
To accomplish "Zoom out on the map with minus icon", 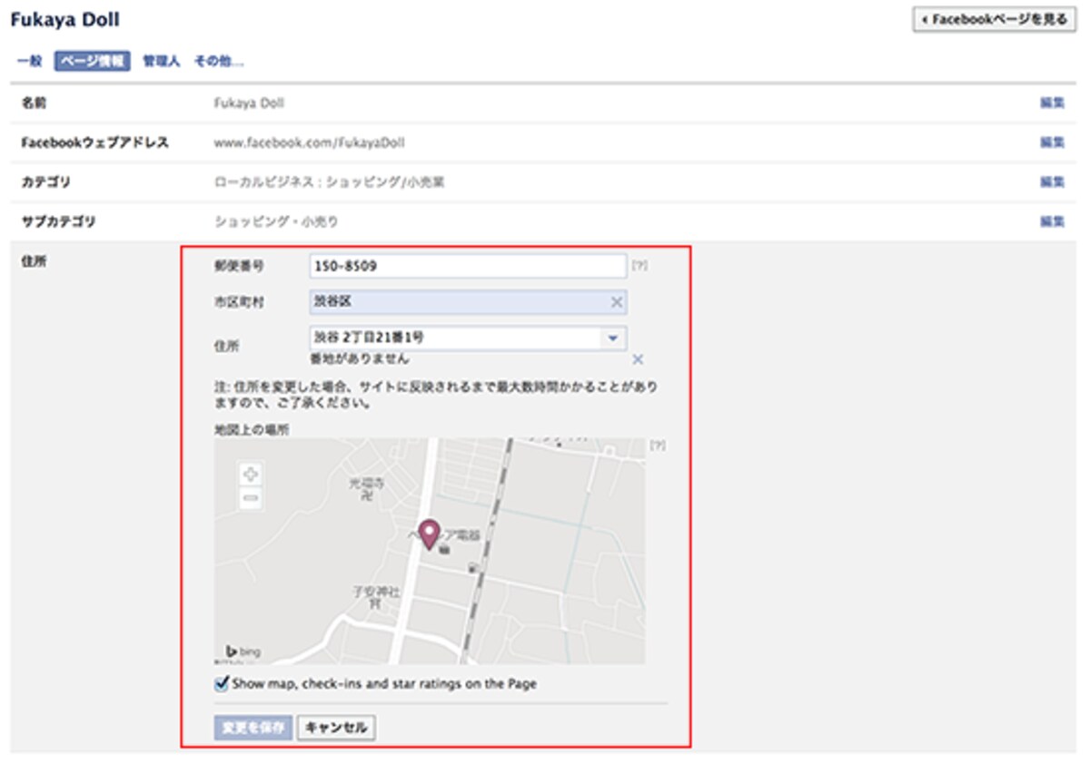I will point(252,497).
